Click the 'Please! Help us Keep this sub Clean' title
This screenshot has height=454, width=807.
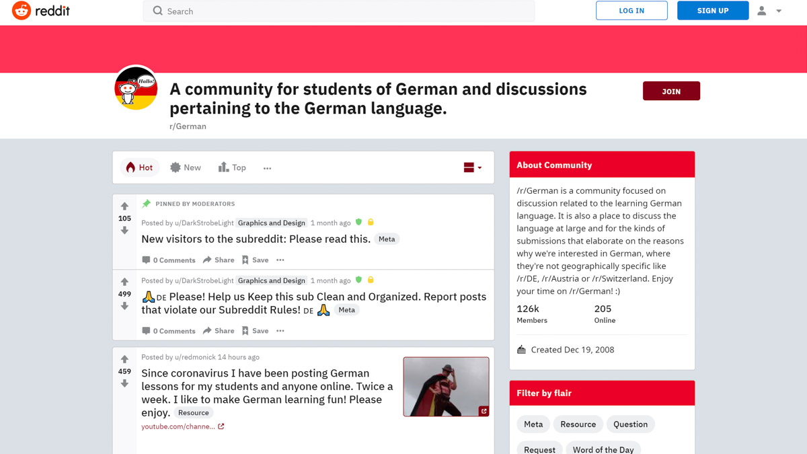click(314, 303)
